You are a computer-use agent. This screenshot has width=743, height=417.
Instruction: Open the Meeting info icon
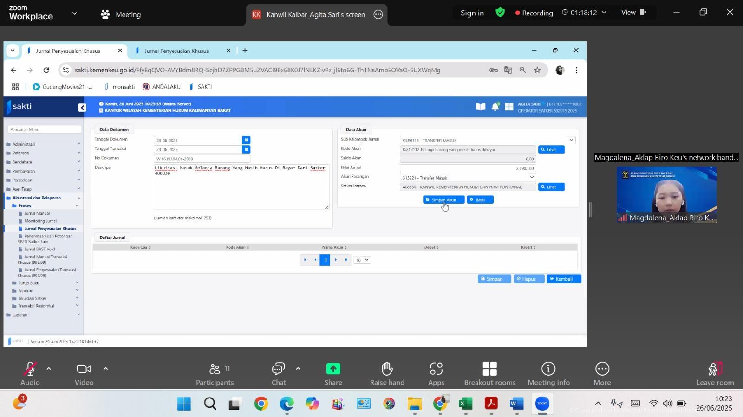548,374
